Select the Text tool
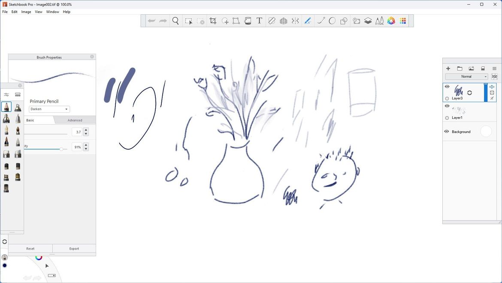The image size is (502, 283). pos(259,21)
